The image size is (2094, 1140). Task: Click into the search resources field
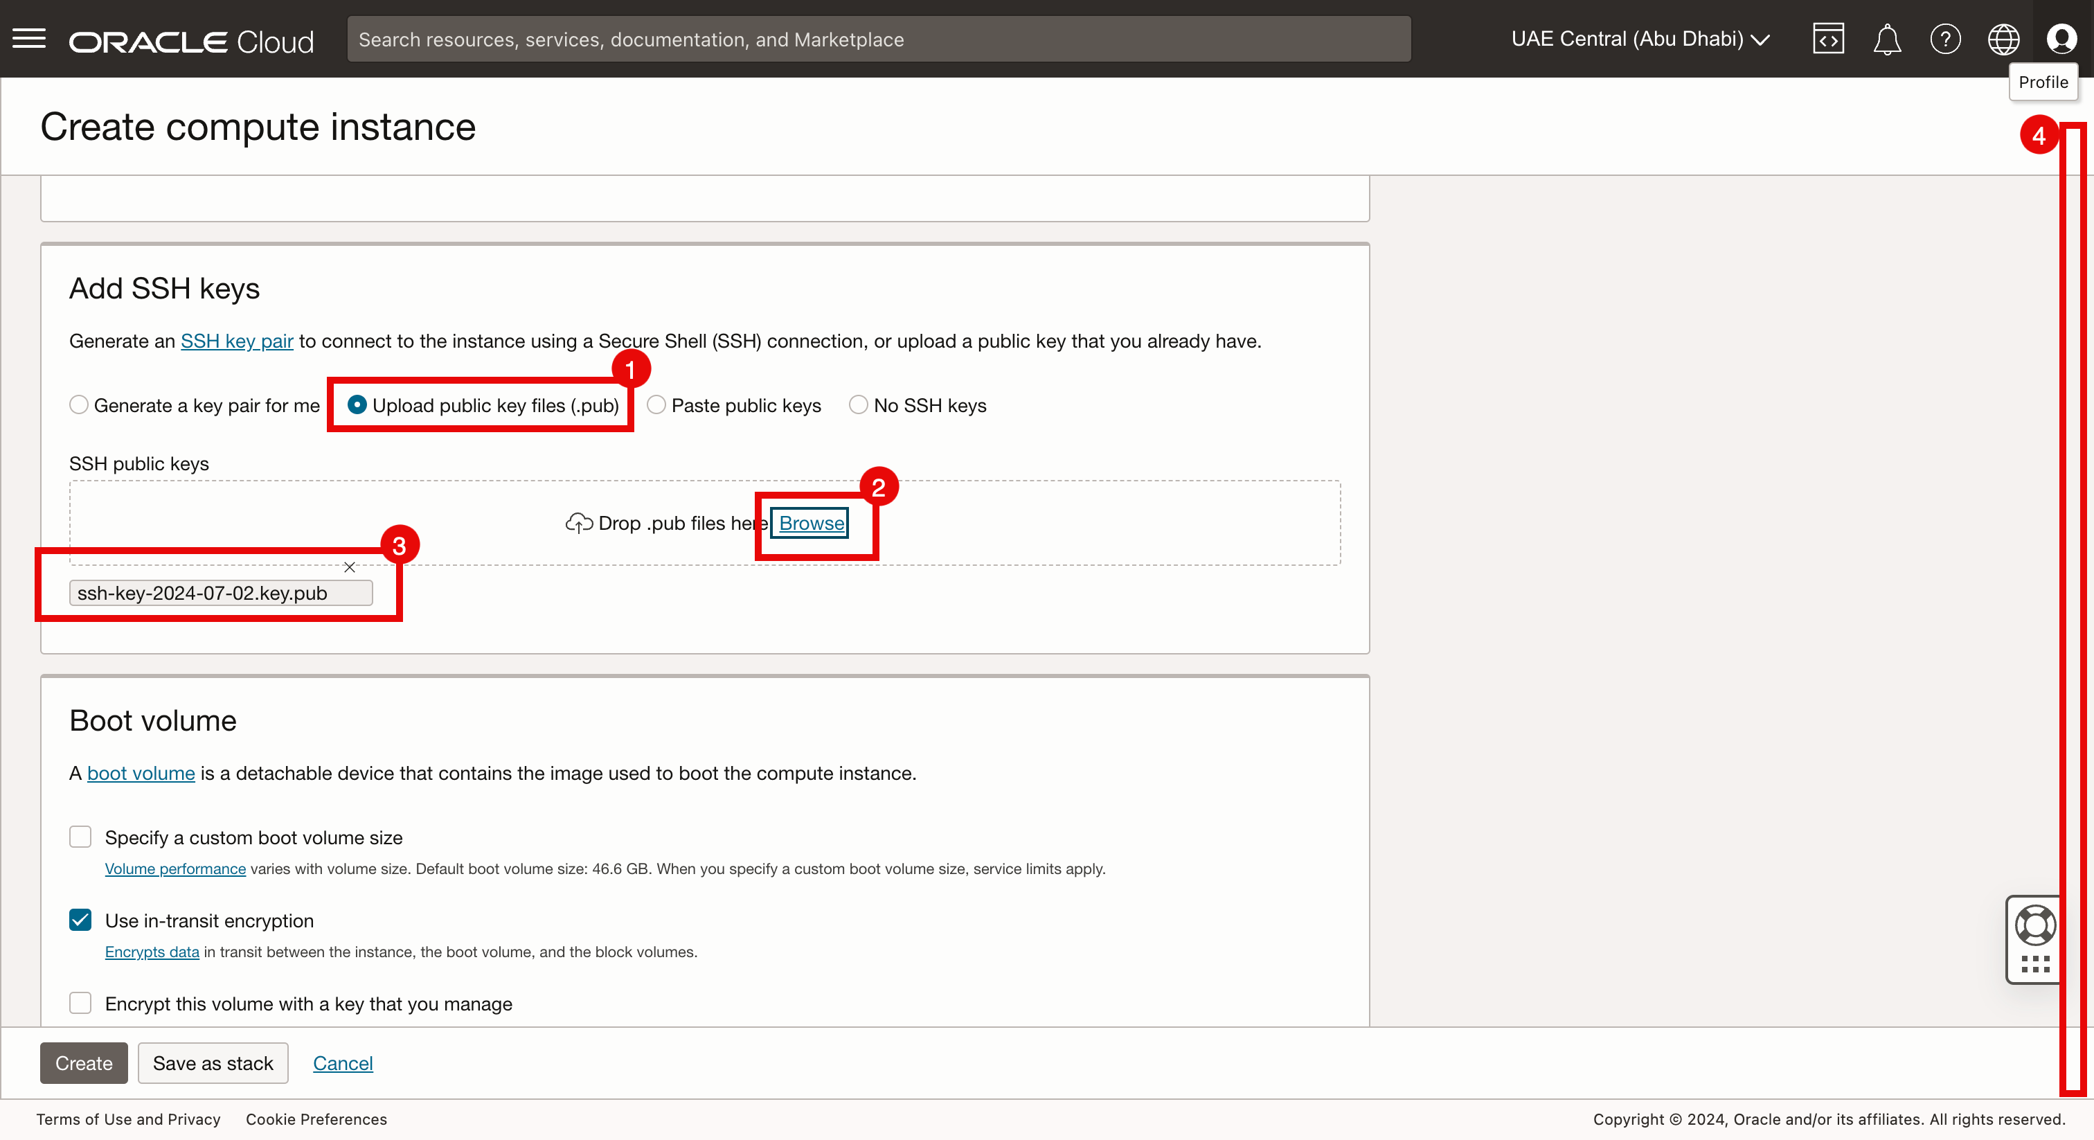coord(878,39)
